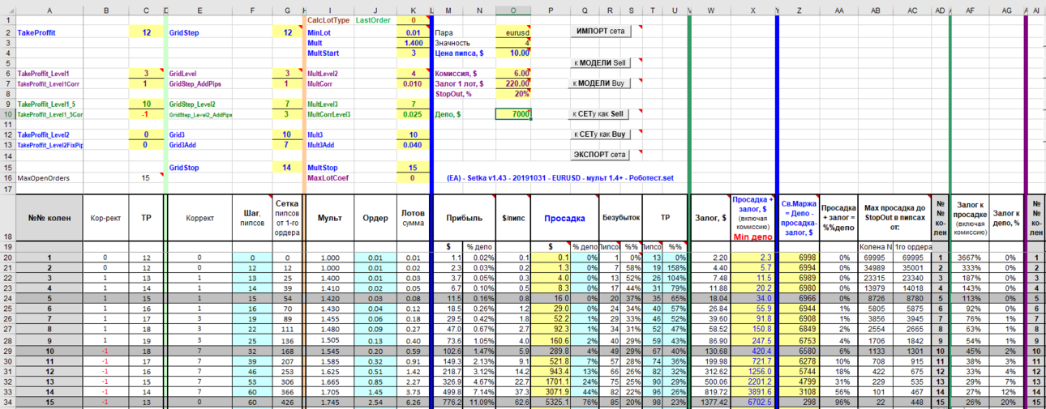The height and width of the screenshot is (409, 1046).
Task: Select the Mult value cell 1.400
Action: pyautogui.click(x=414, y=42)
